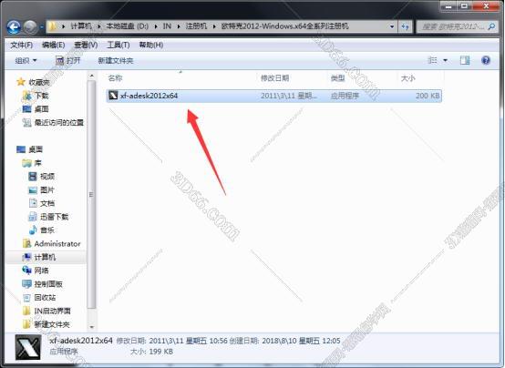Viewport: 505px width, 368px height.
Task: Toggle the preview pane icon
Action: [465, 60]
